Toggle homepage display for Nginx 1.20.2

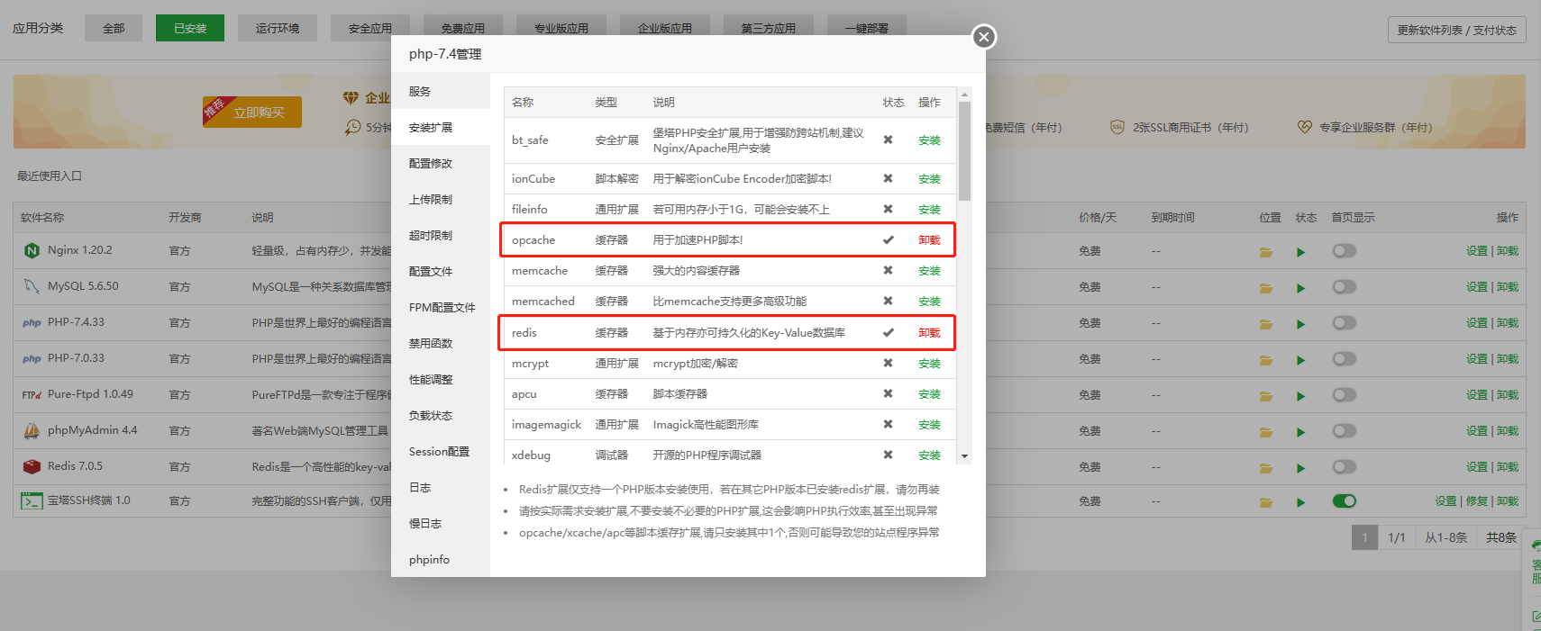click(x=1345, y=251)
